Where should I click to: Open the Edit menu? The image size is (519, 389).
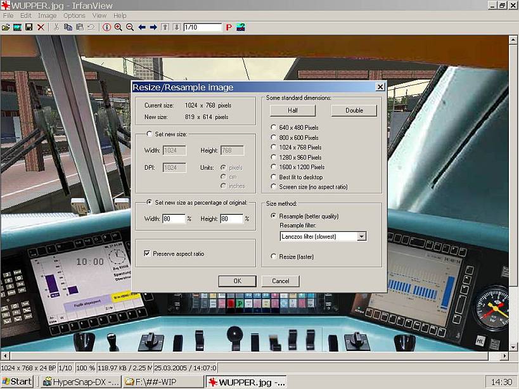pos(26,16)
